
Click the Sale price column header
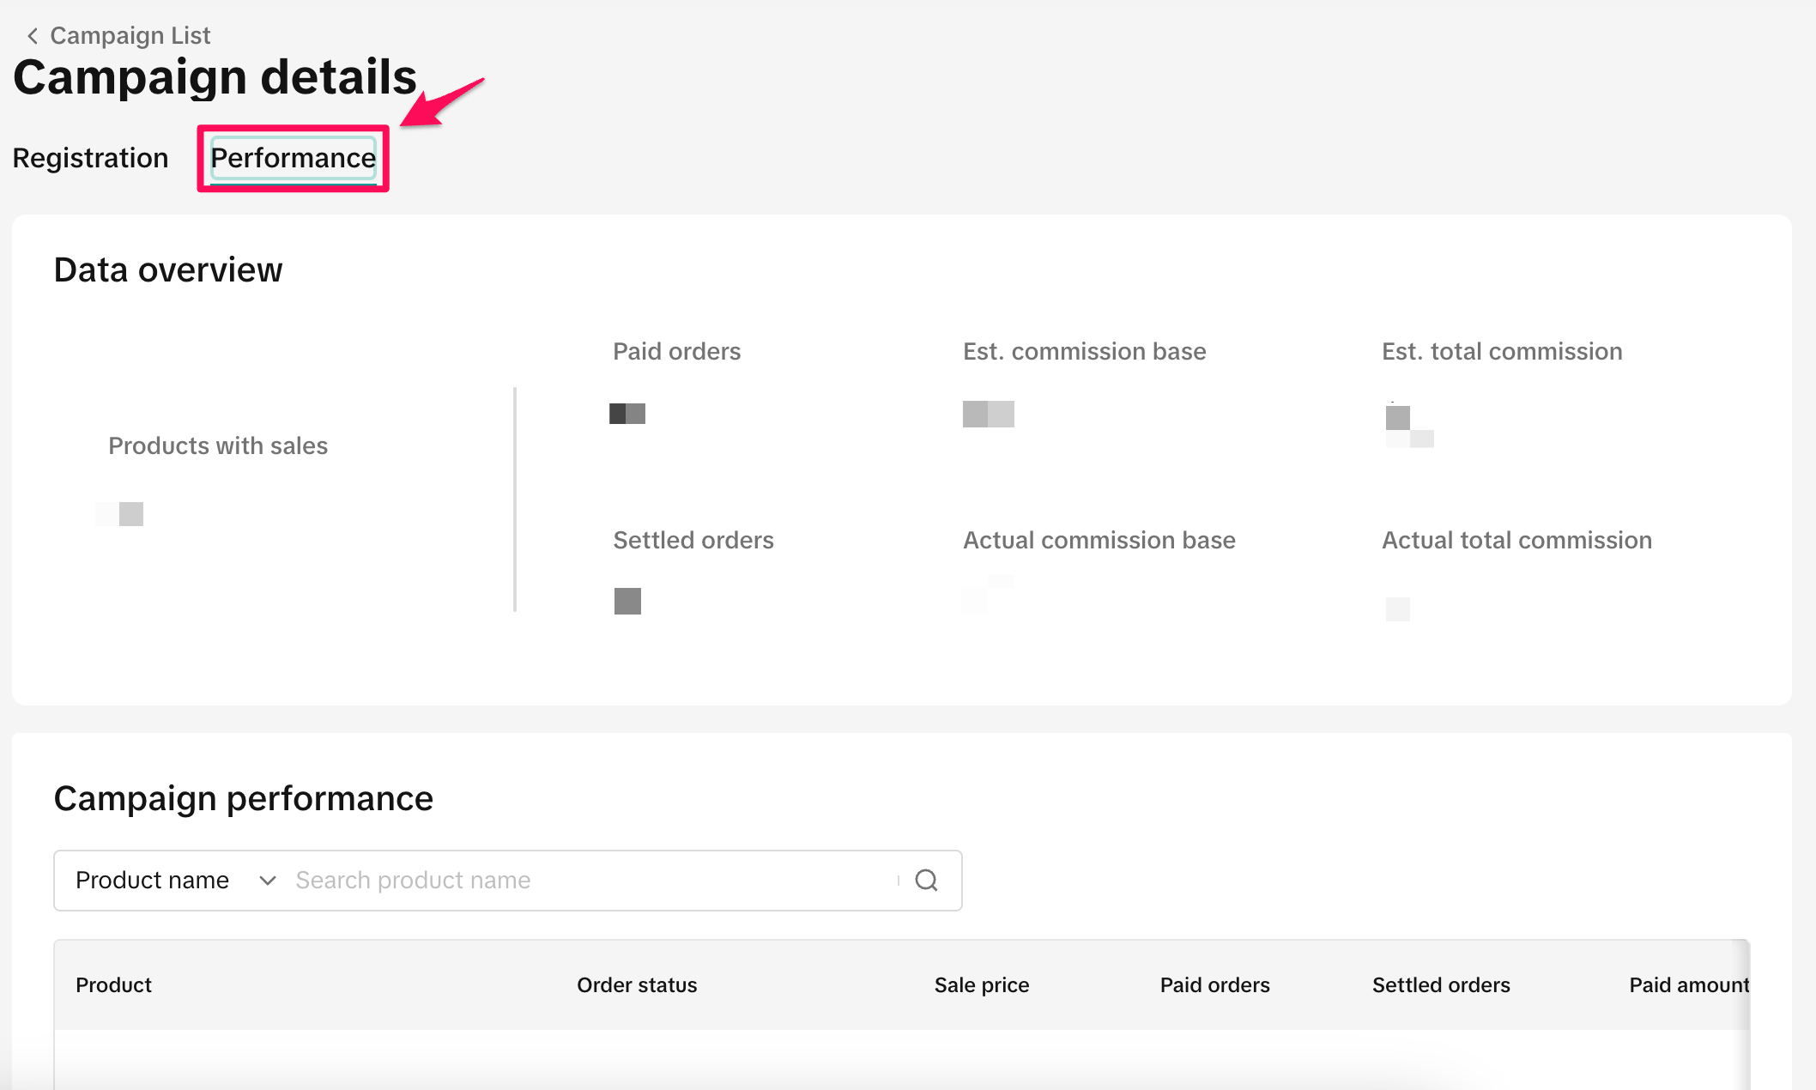click(981, 985)
